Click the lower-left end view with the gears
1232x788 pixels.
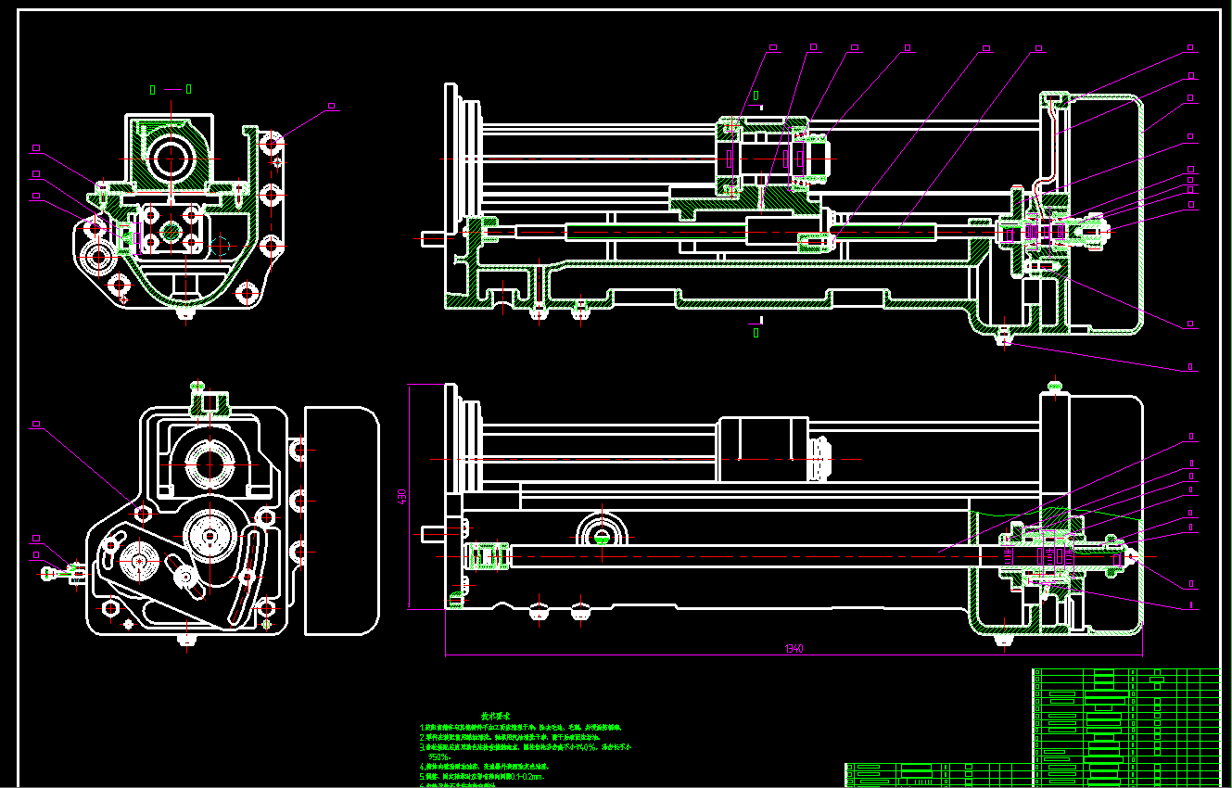(185, 513)
